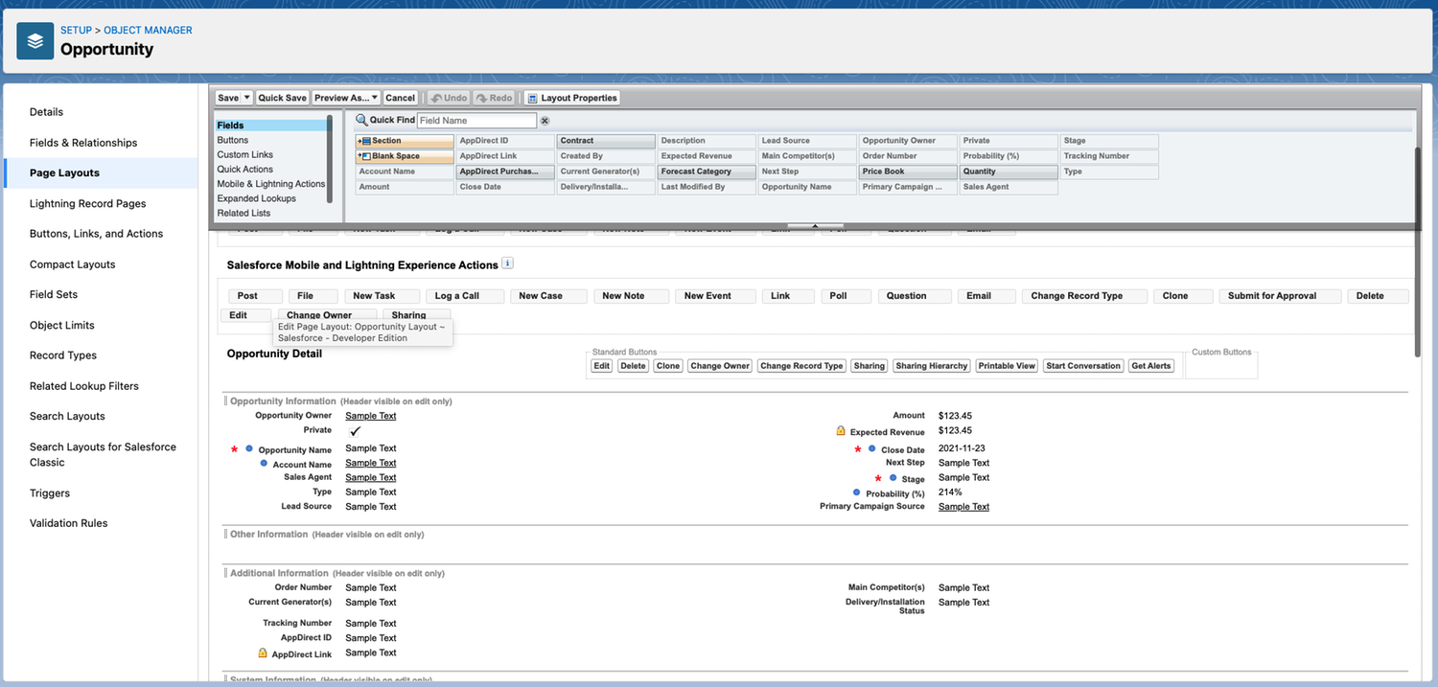Viewport: 1438px width, 687px height.
Task: Click the Quick Save button
Action: (x=282, y=97)
